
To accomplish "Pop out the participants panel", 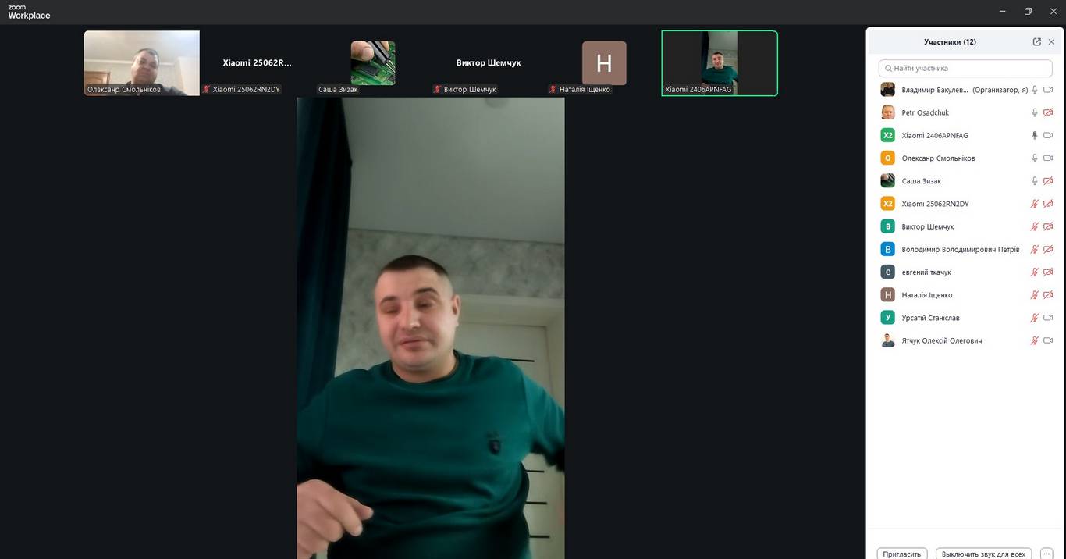I will coord(1036,42).
